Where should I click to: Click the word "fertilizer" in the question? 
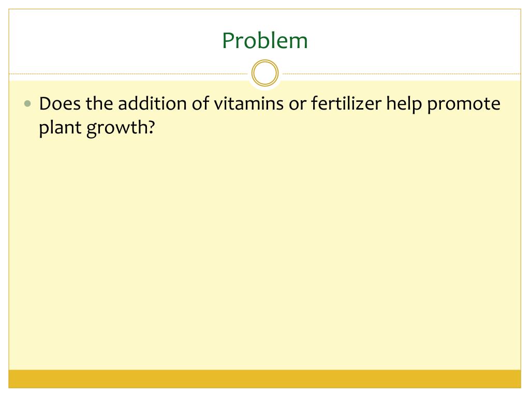(346, 104)
